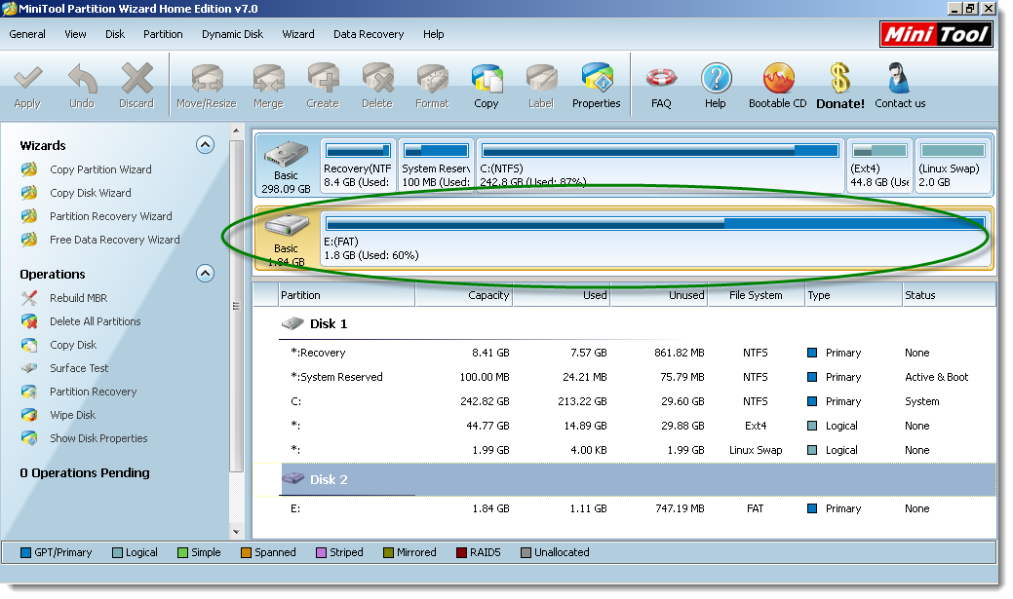Run Rebuild MBR operation

coord(78,298)
